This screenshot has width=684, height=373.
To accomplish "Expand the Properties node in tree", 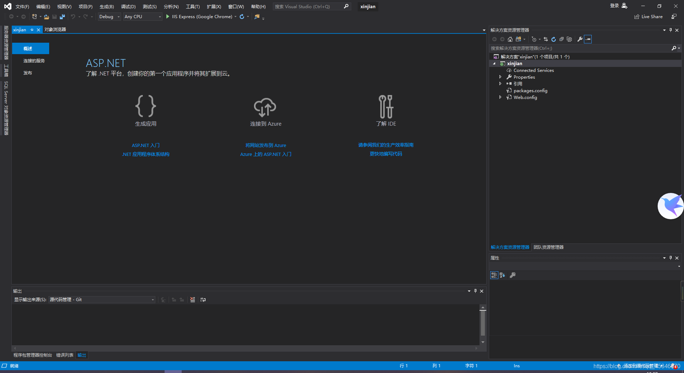I will coord(500,77).
